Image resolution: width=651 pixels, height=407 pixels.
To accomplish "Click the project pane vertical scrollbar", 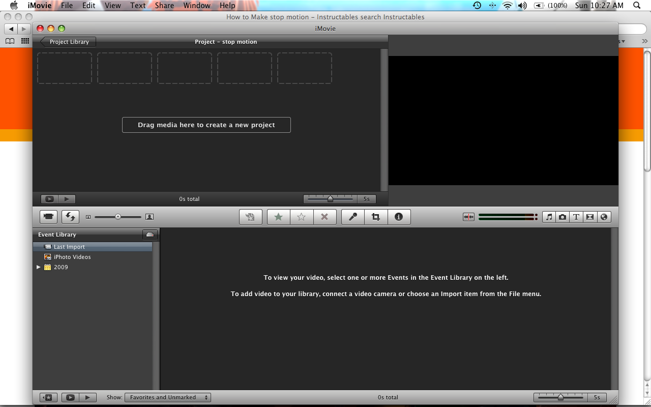I will tap(384, 120).
